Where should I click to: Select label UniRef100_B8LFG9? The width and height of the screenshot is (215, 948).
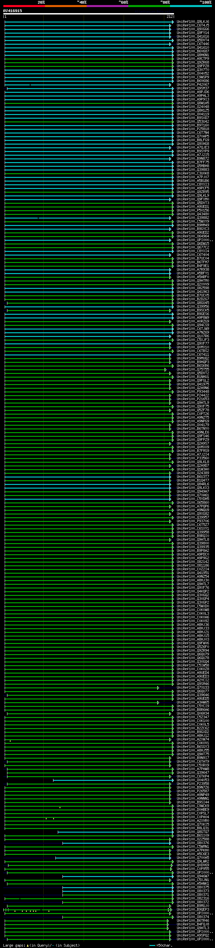tap(192, 140)
